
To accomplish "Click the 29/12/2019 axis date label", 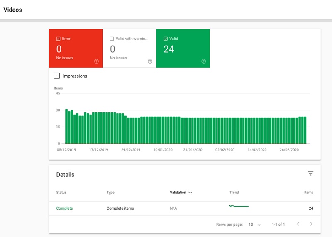I will pyautogui.click(x=131, y=150).
